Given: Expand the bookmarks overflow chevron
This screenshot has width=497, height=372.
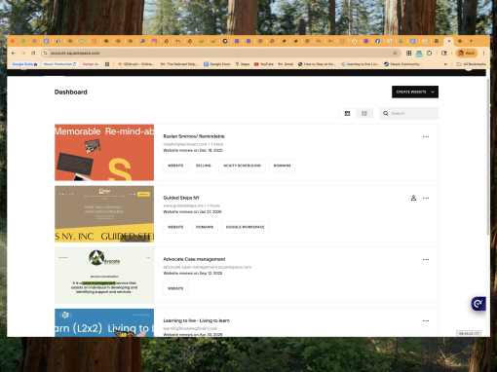Looking at the screenshot, I should click(x=445, y=64).
